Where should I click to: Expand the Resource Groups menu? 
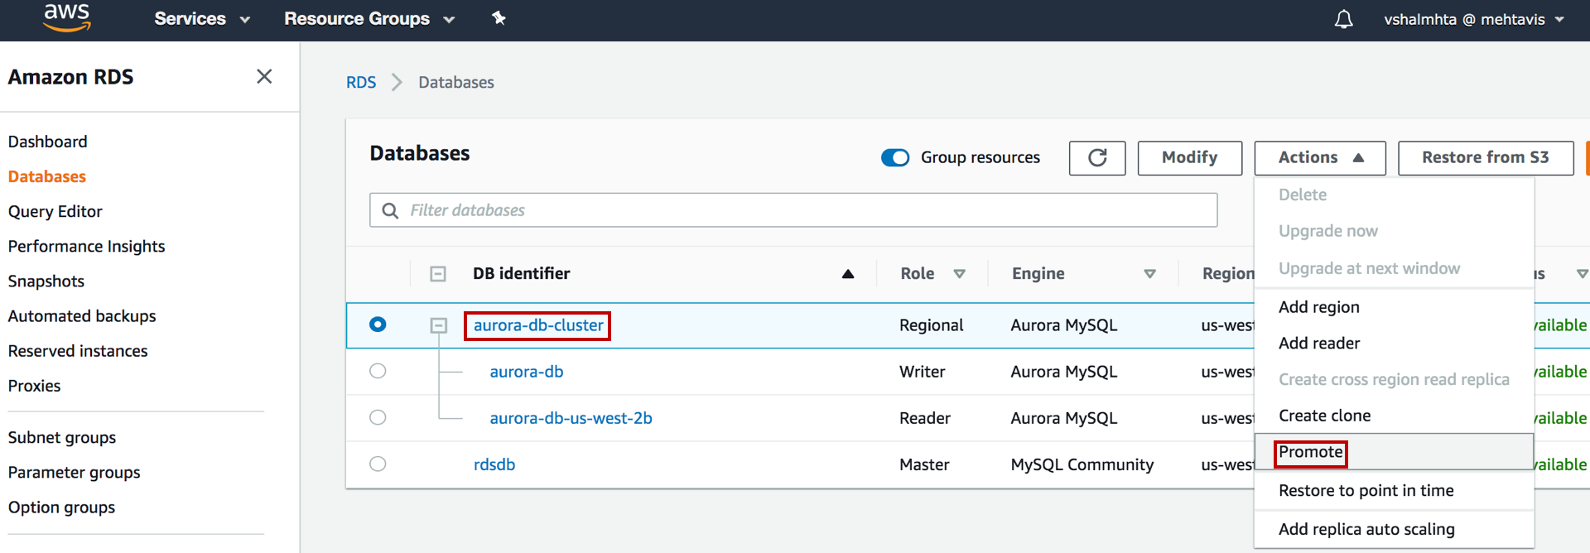(x=369, y=18)
